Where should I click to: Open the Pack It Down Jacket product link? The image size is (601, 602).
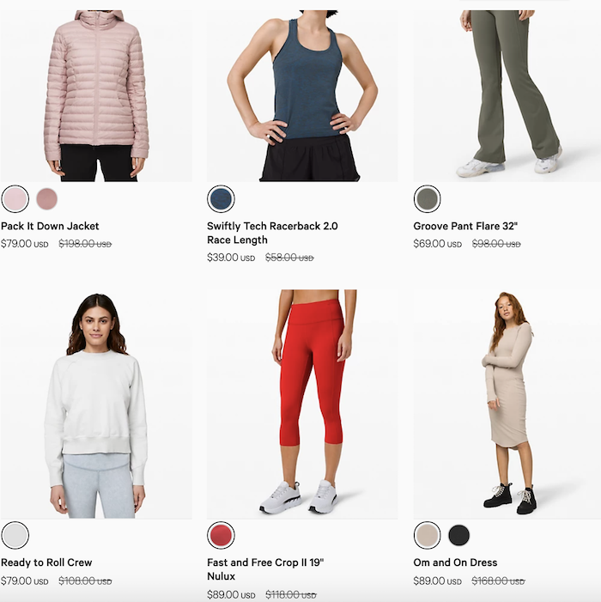[x=50, y=226]
